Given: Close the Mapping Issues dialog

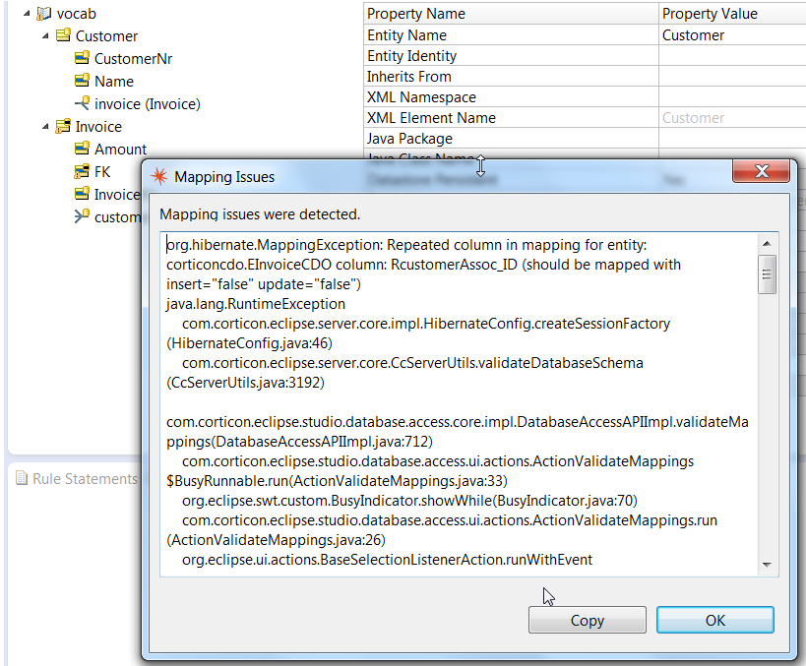Looking at the screenshot, I should point(761,173).
